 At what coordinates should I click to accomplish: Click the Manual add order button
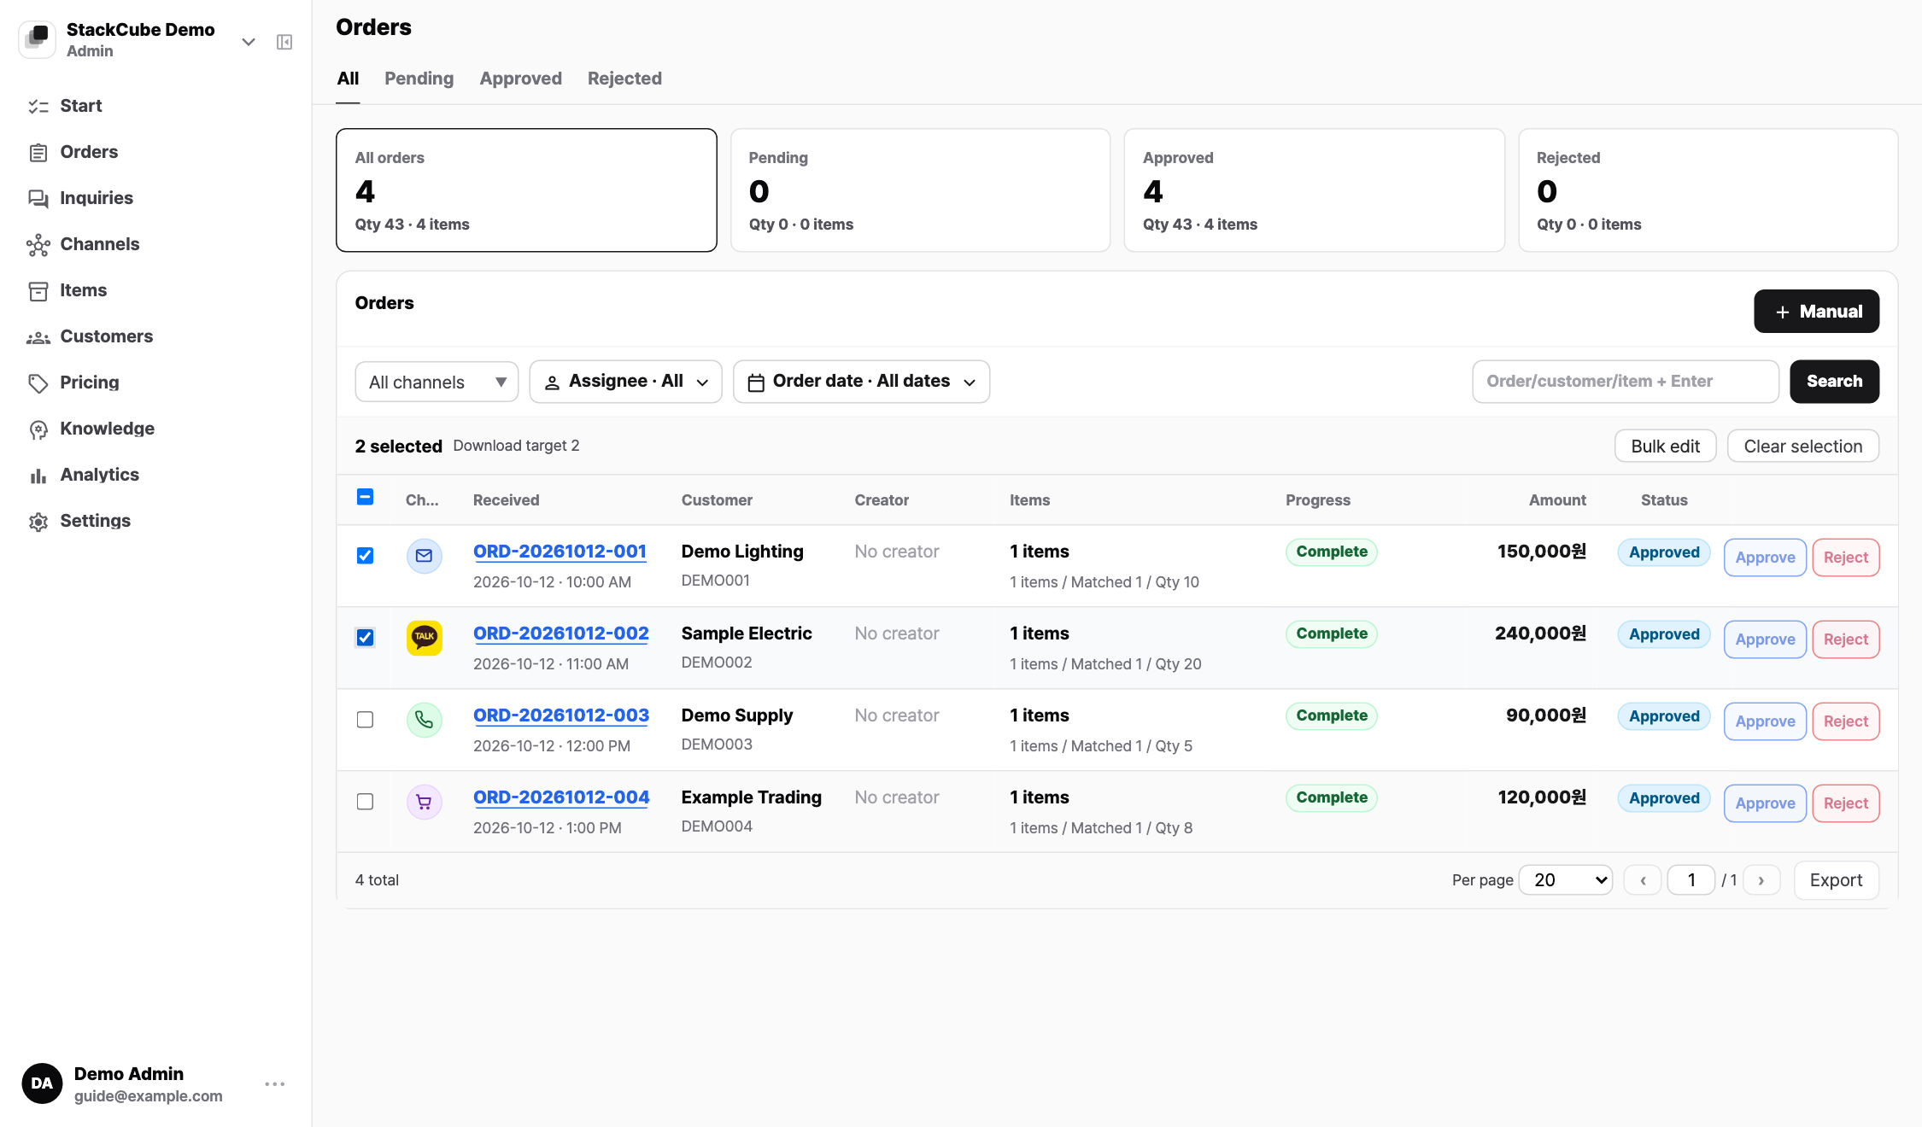(1816, 312)
